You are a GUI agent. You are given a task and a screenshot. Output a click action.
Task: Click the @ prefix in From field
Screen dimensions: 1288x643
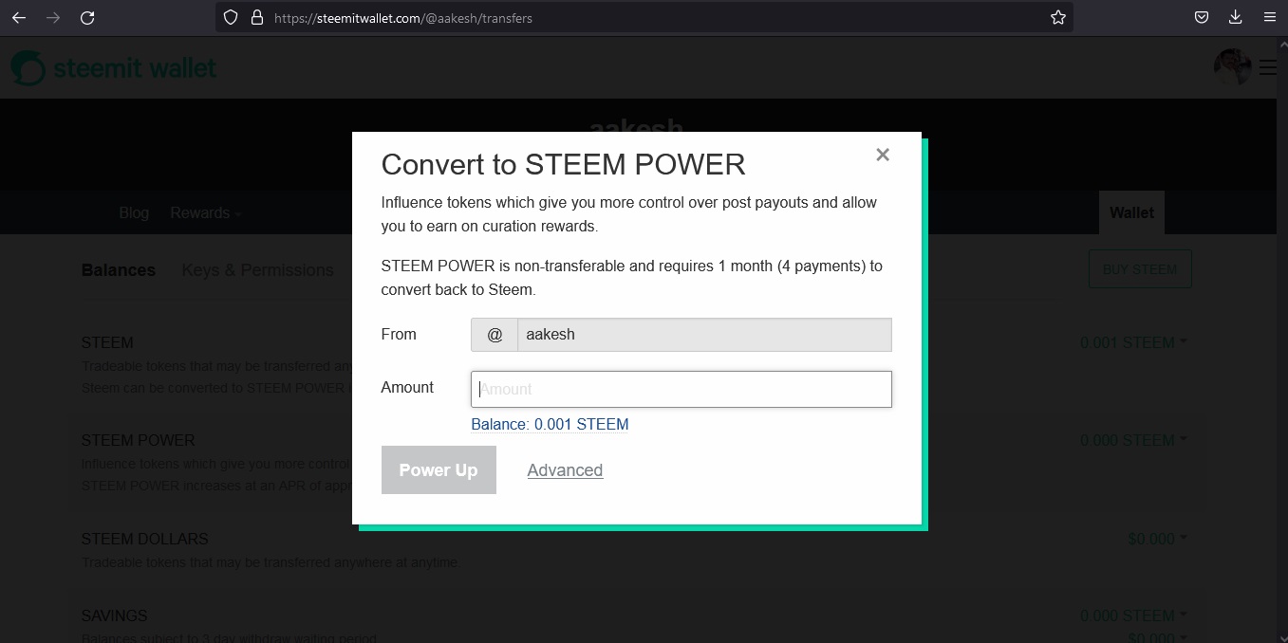coord(495,335)
